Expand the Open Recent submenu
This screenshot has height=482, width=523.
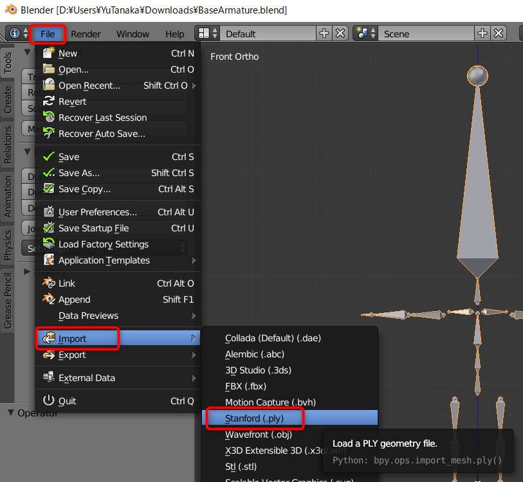tap(118, 85)
